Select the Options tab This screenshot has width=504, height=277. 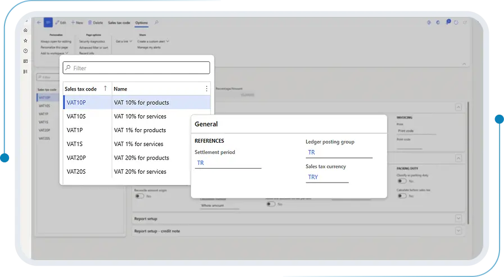(142, 23)
